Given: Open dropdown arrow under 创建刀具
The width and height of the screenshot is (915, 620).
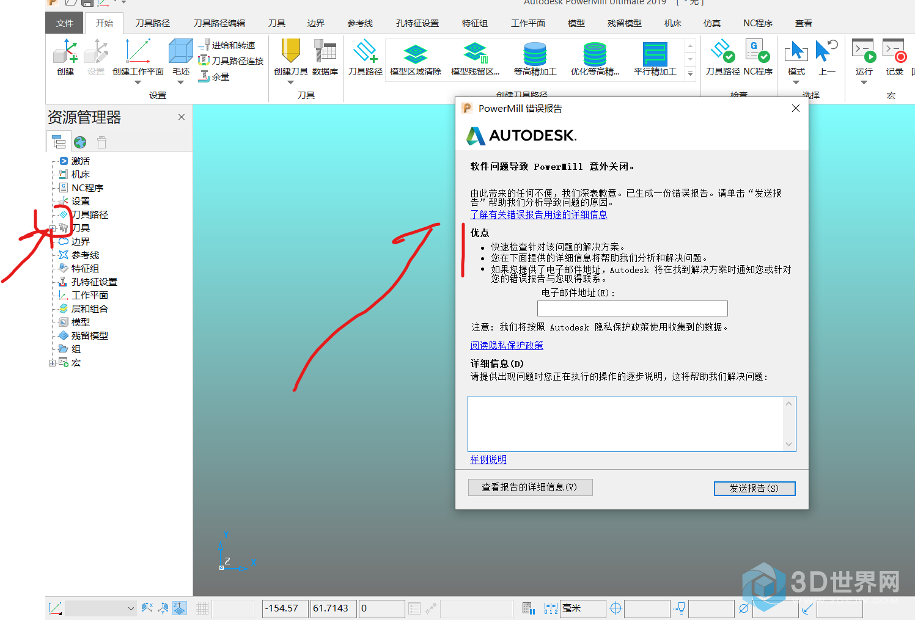Looking at the screenshot, I should point(290,82).
